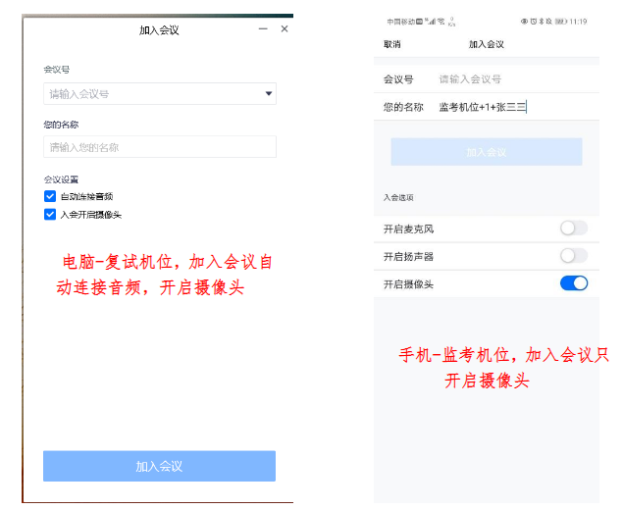Enable the 开启扬声器 switch
This screenshot has height=509, width=622.
point(573,256)
